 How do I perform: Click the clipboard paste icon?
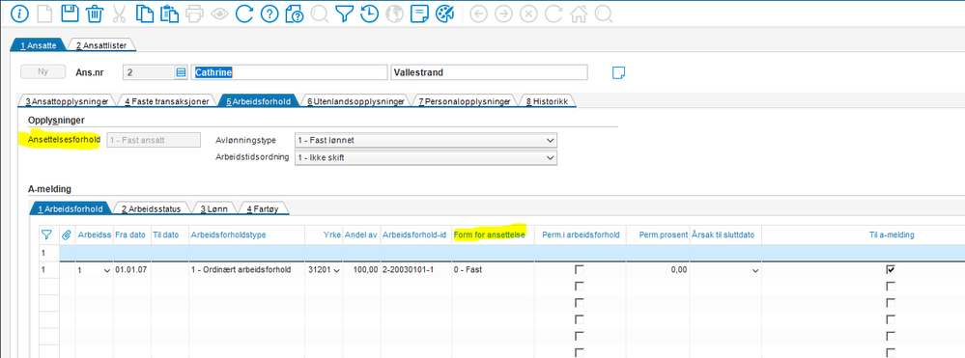(x=168, y=14)
